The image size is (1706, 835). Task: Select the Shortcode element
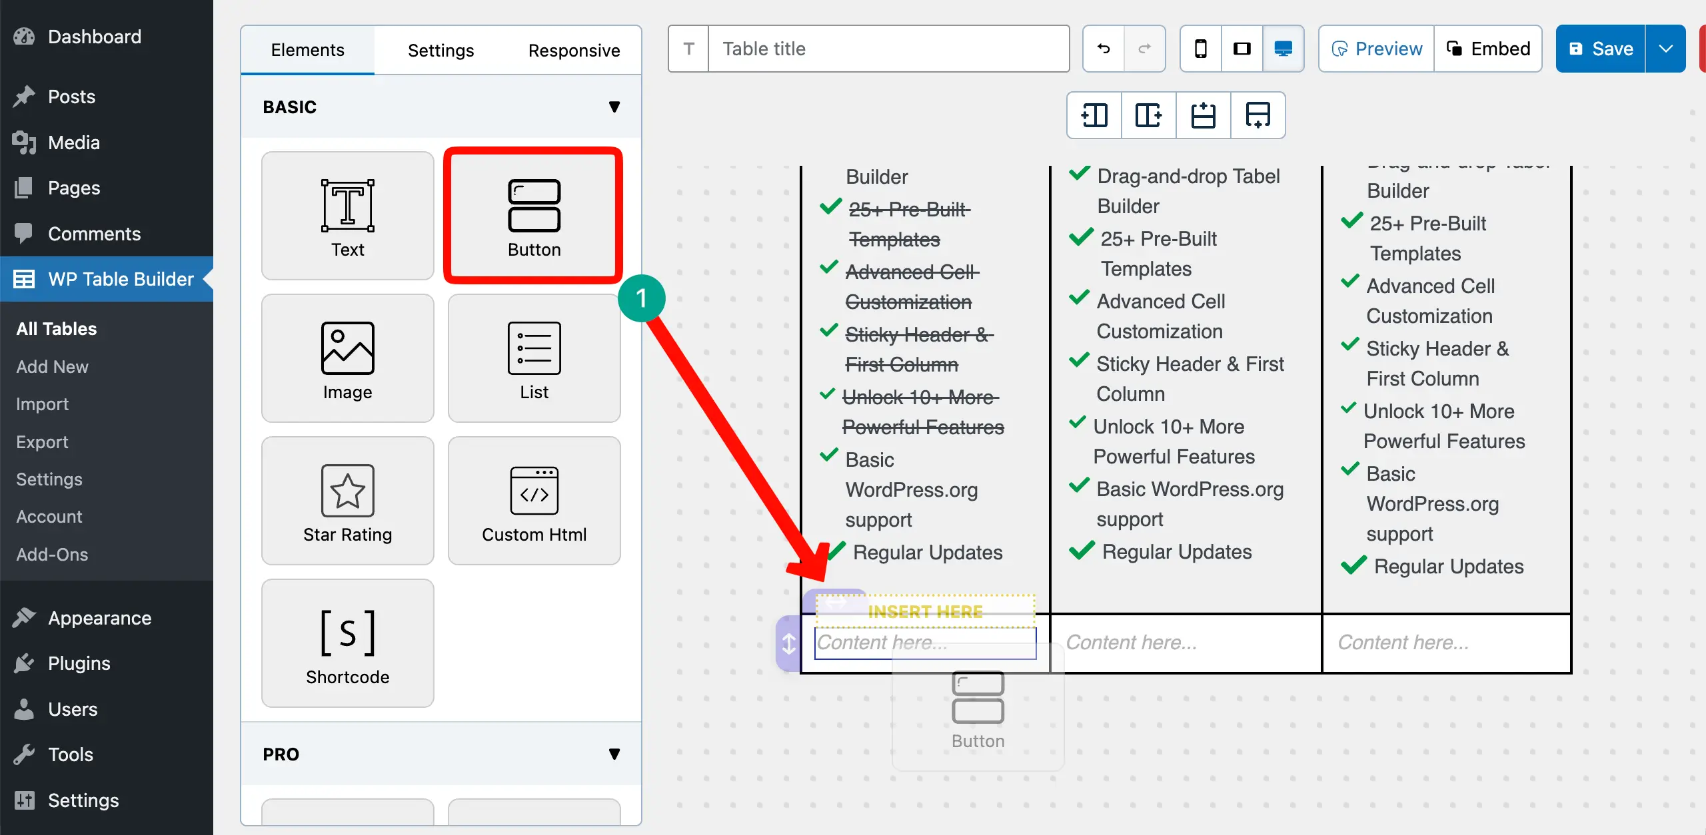[x=347, y=643]
